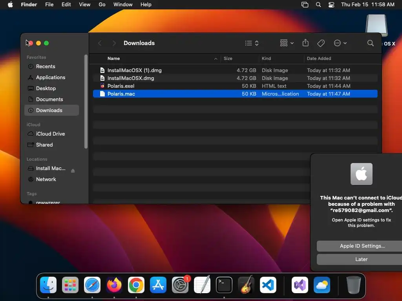Go forward in Finder history
402x301 pixels.
coord(114,43)
